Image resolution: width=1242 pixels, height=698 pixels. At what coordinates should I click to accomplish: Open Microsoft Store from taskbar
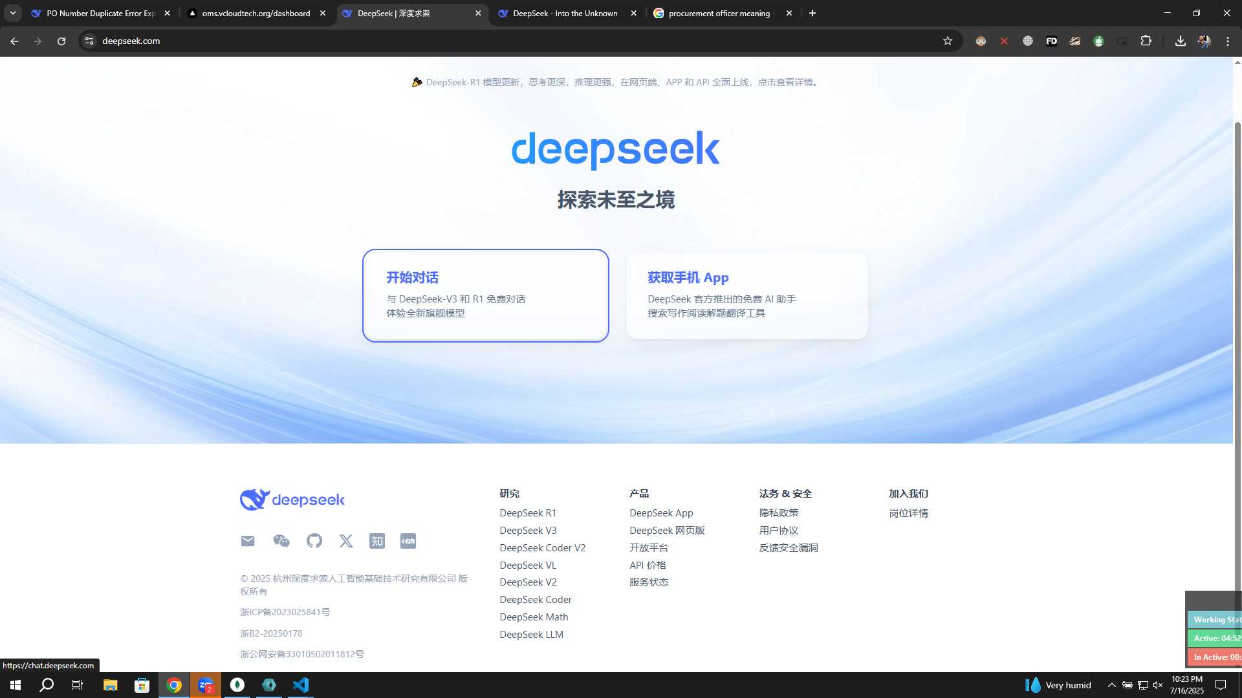142,685
